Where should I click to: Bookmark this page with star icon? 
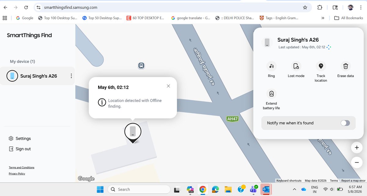[305, 7]
